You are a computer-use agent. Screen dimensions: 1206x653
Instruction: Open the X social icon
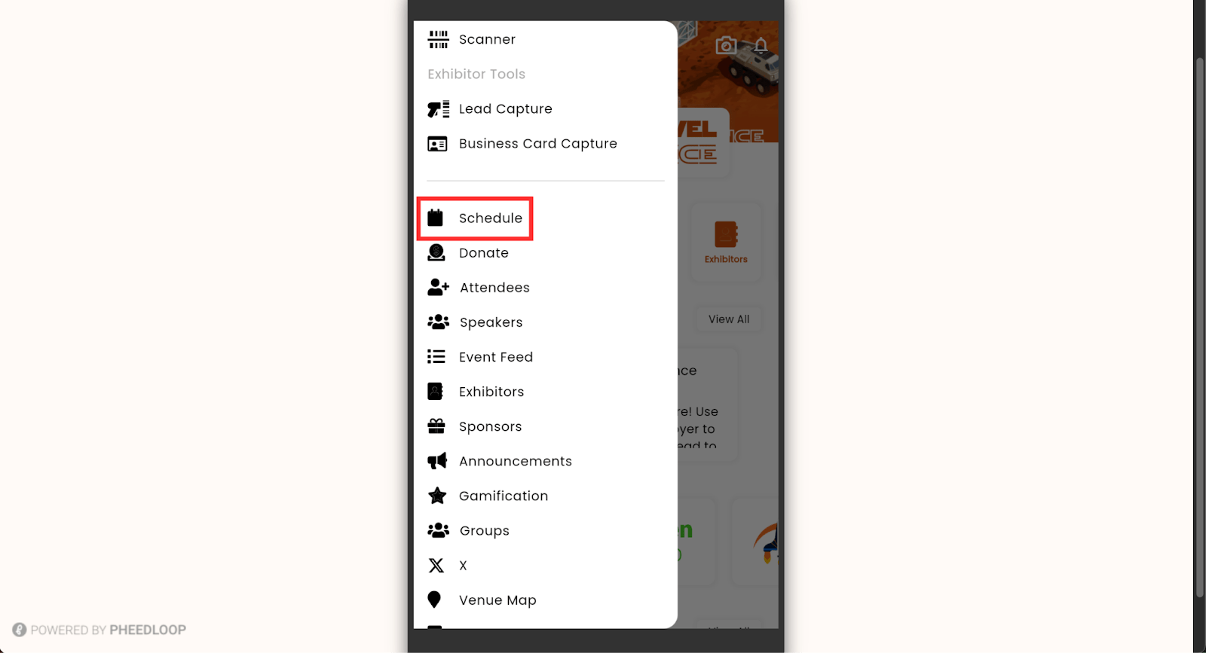point(436,566)
